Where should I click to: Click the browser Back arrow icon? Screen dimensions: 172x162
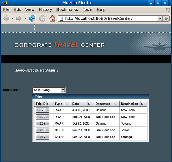pyautogui.click(x=6, y=18)
